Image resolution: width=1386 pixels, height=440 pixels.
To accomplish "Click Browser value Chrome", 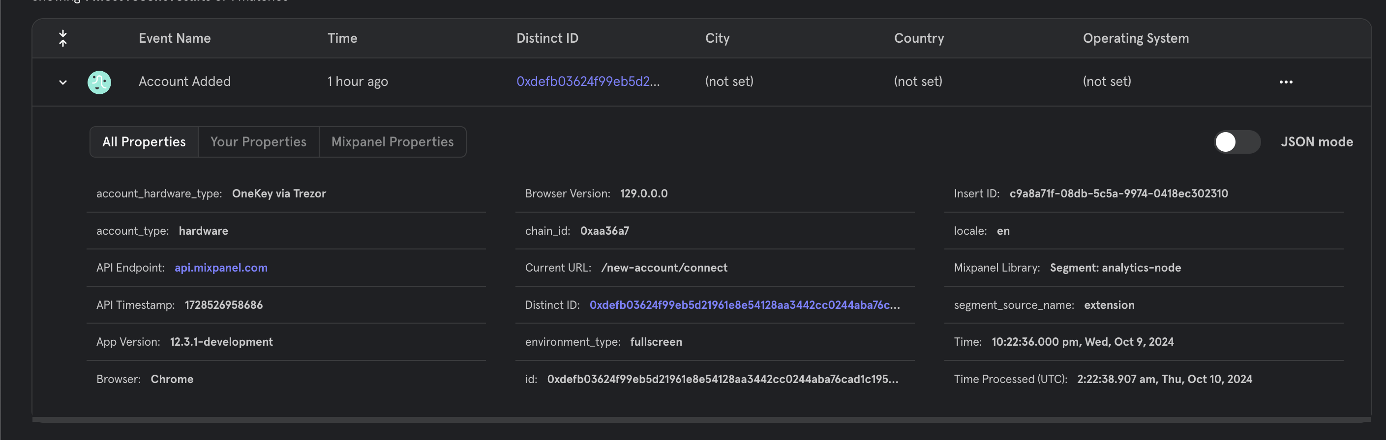I will pyautogui.click(x=172, y=379).
